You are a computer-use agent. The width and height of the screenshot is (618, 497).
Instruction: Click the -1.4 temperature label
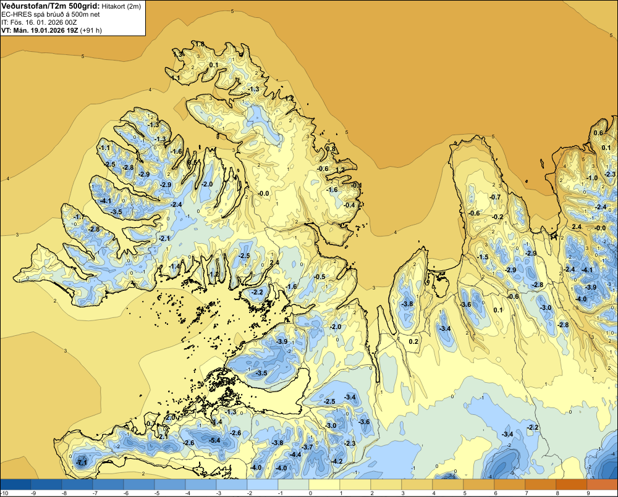coord(174,266)
